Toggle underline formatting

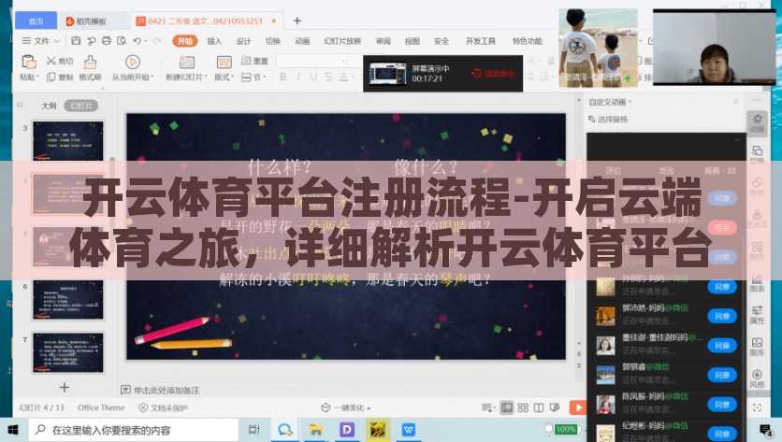pyautogui.click(x=313, y=77)
